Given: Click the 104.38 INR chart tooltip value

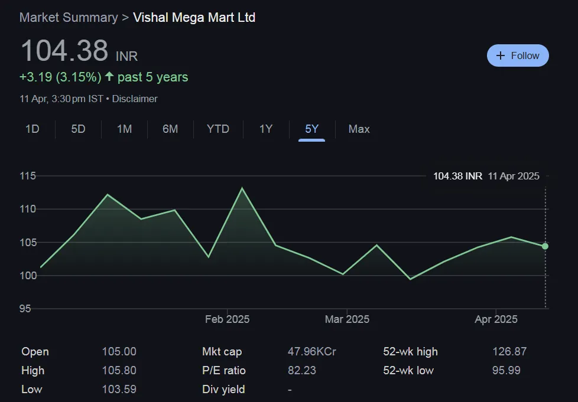Looking at the screenshot, I should [457, 176].
